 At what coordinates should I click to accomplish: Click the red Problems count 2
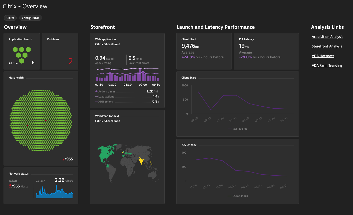[x=71, y=61]
